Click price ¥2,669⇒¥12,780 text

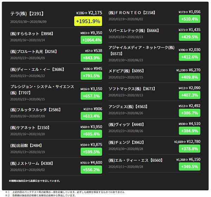(187, 142)
